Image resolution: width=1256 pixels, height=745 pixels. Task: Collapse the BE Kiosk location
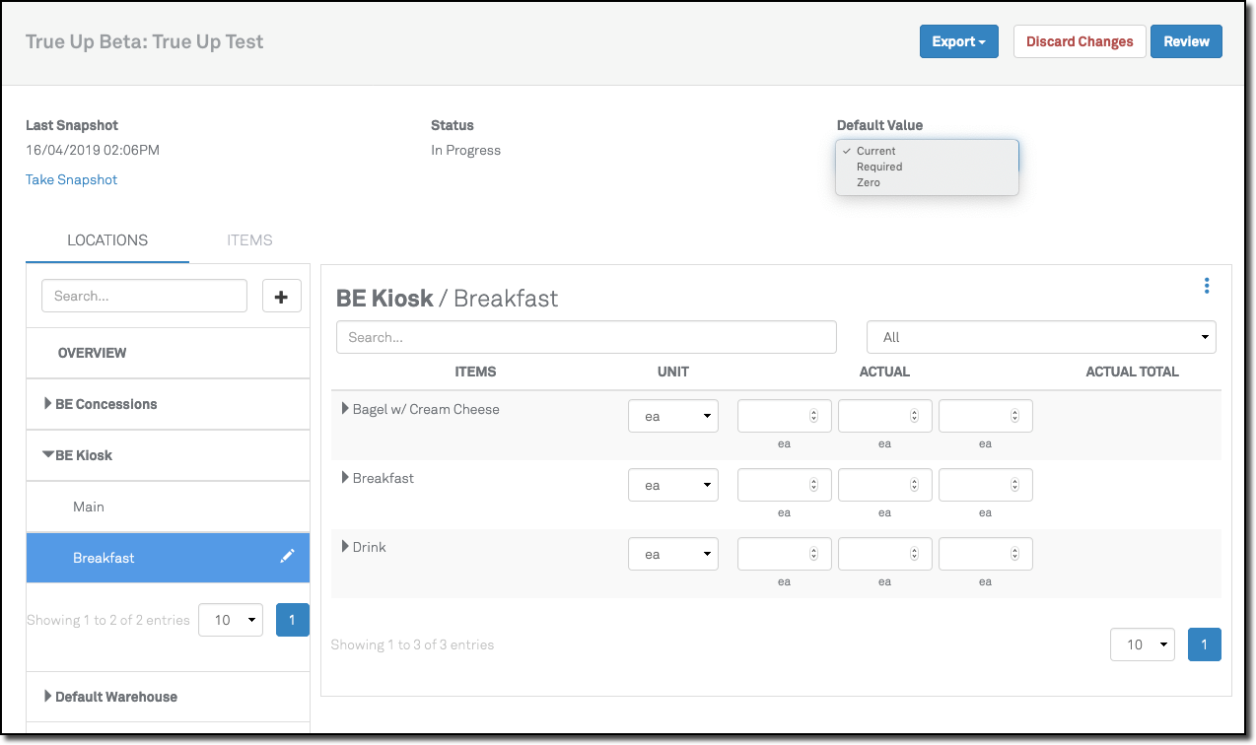(48, 455)
